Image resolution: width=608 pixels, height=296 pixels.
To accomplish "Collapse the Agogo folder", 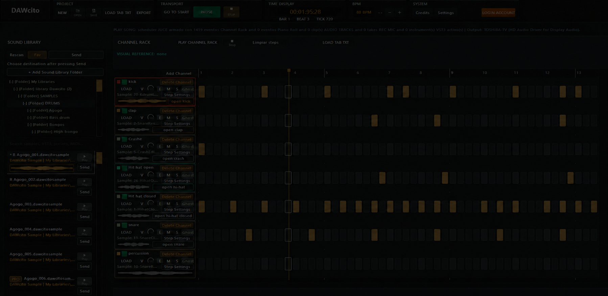I will tap(29, 110).
